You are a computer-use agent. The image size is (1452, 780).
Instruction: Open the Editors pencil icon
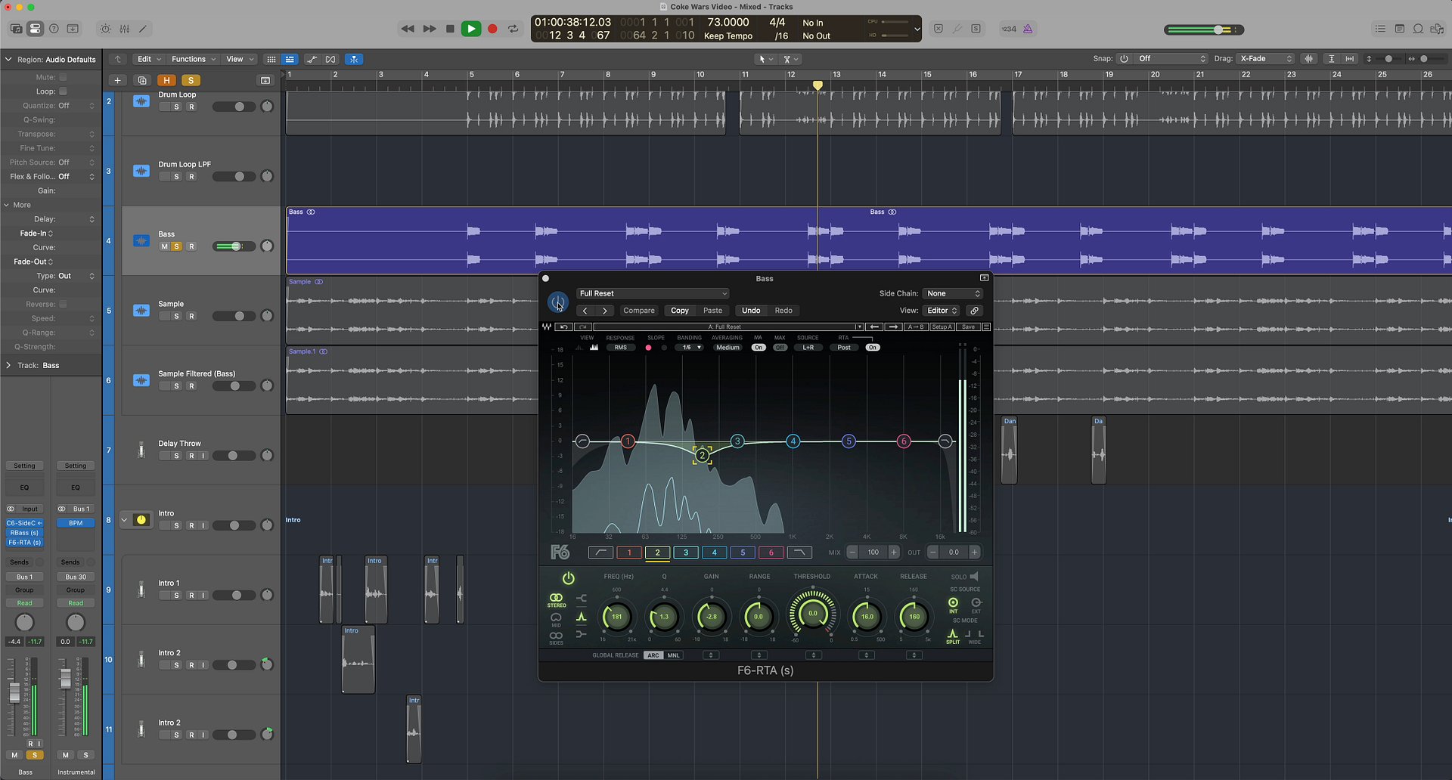(142, 29)
